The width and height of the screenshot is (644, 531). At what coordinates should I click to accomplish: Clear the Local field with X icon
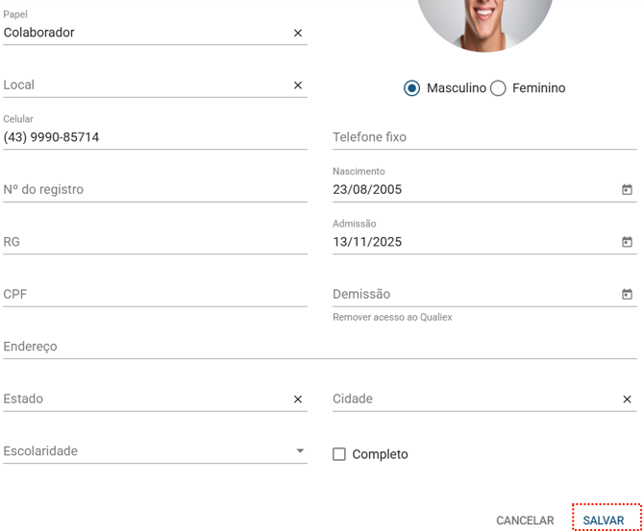(x=298, y=85)
